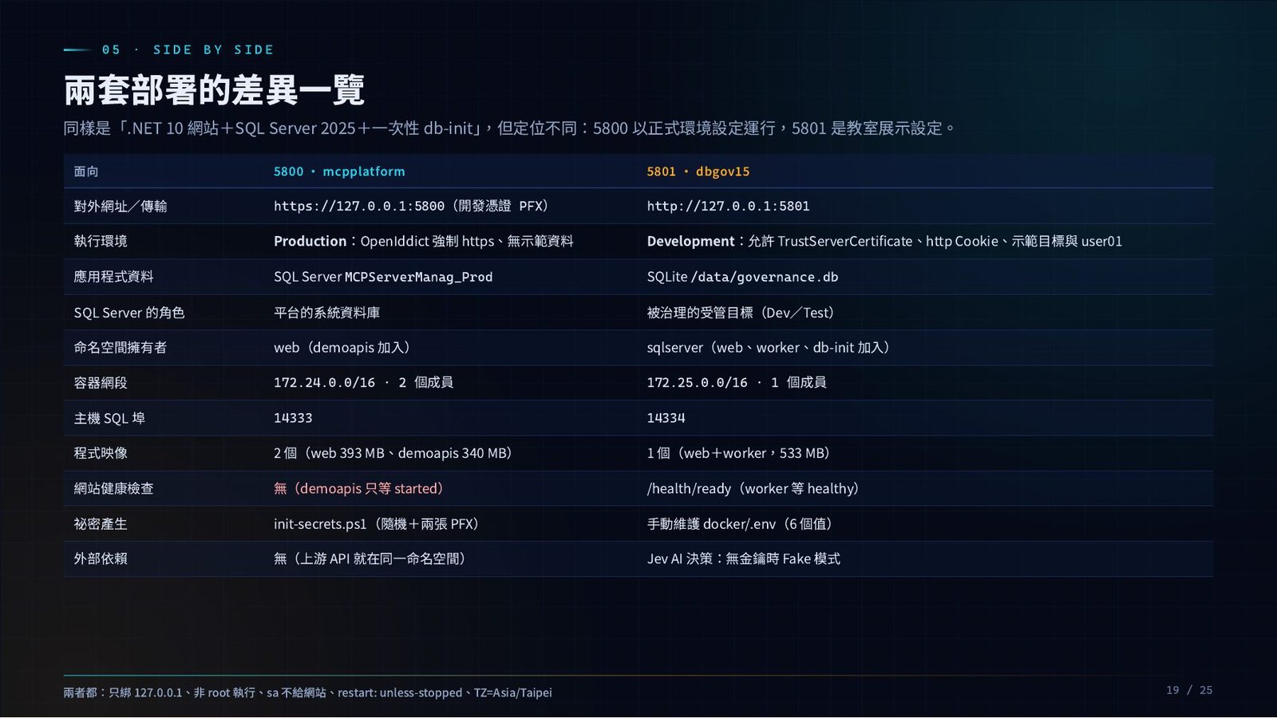Screen dimensions: 1277x718
Task: Click the SQL Server MCPServerManag_Prod cell
Action: point(383,277)
